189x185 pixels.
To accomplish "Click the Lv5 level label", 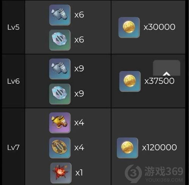I will 13,27.
